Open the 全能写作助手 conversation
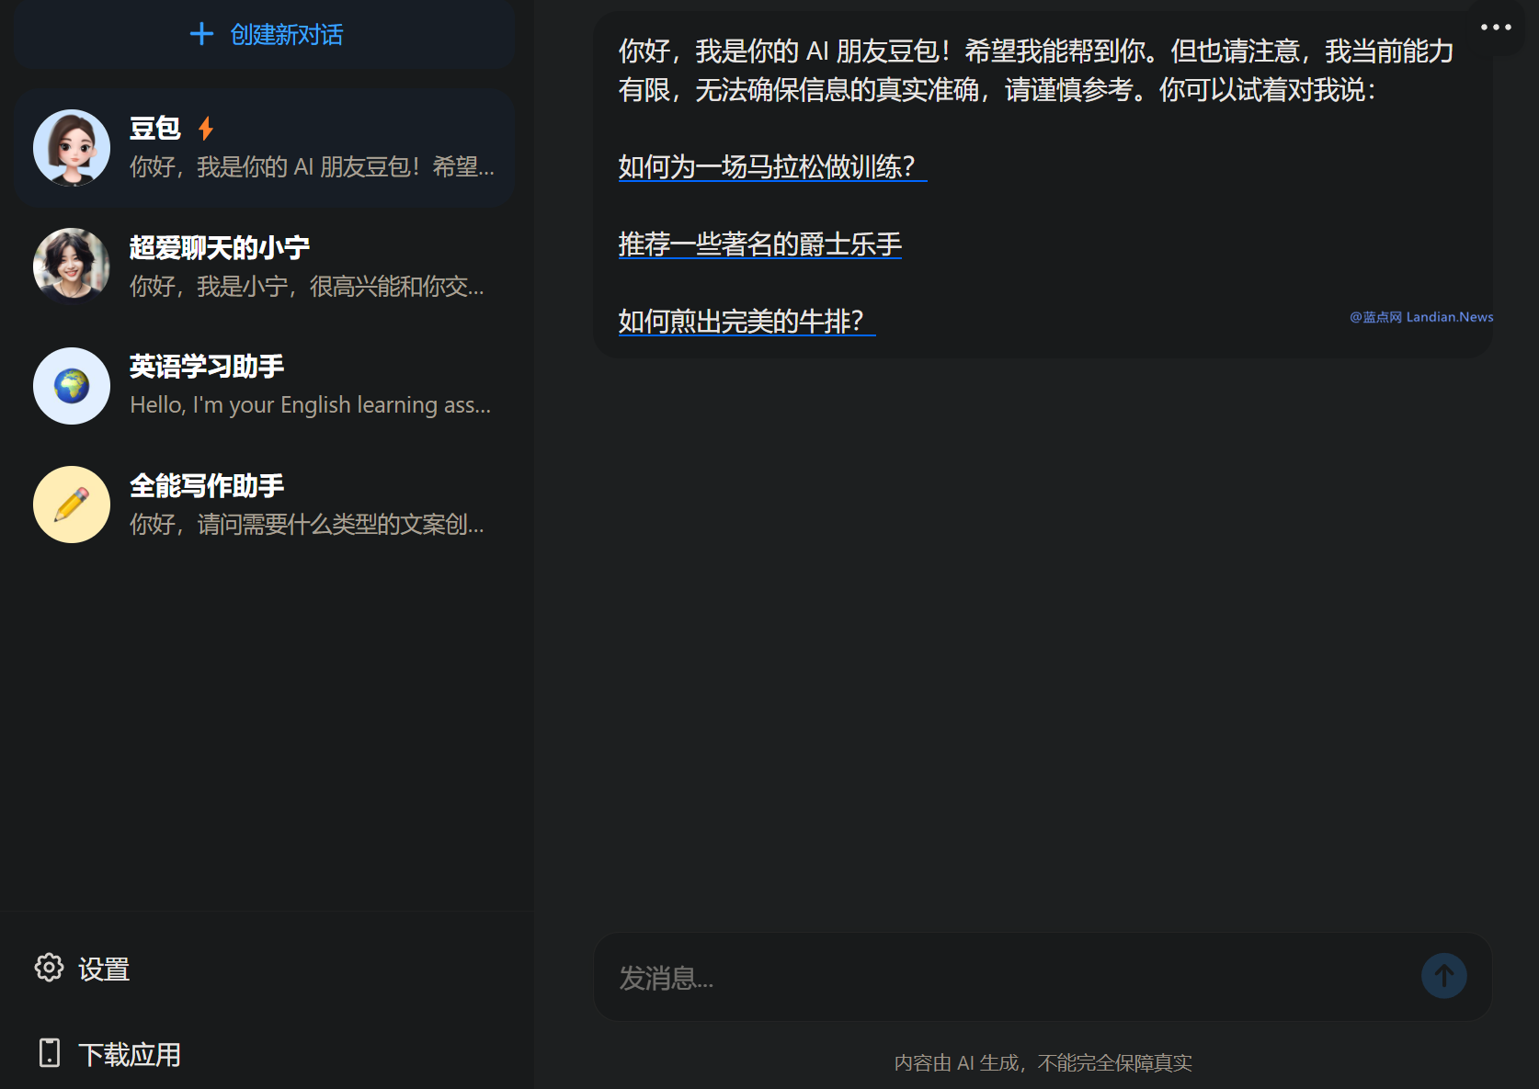This screenshot has width=1539, height=1089. pos(267,505)
